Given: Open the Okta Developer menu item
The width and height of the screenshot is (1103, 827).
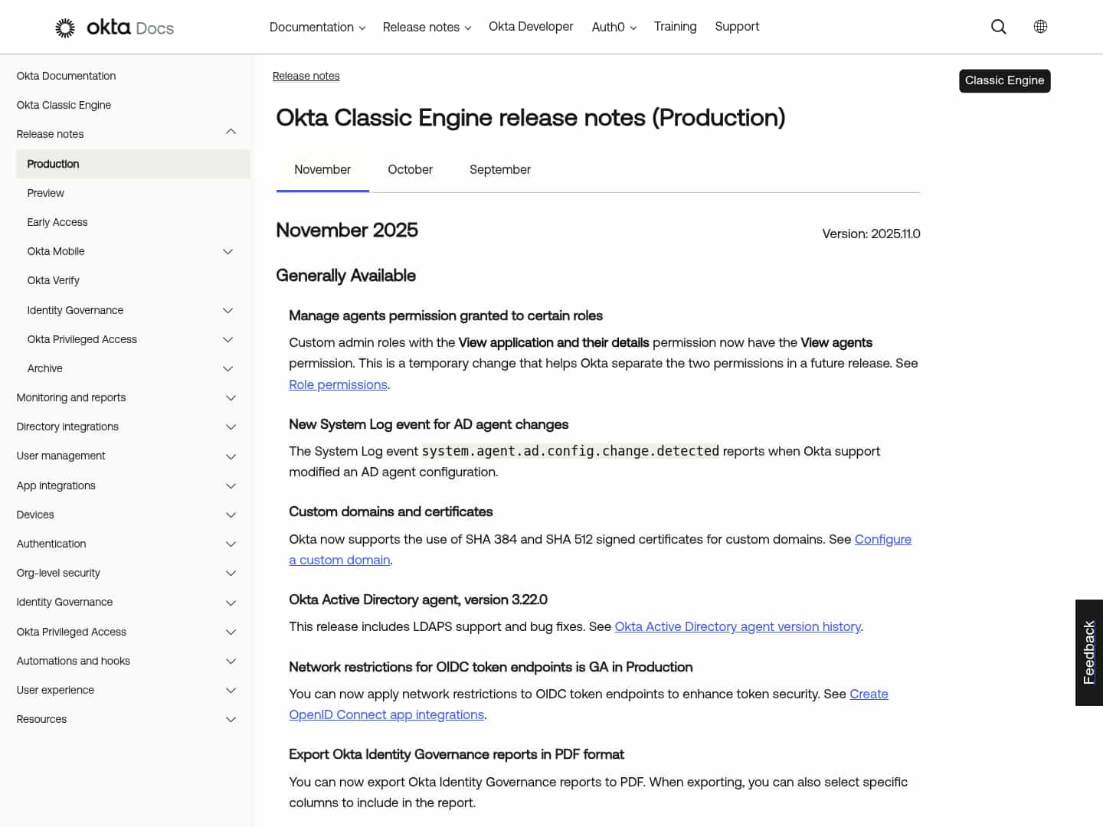Looking at the screenshot, I should coord(531,27).
